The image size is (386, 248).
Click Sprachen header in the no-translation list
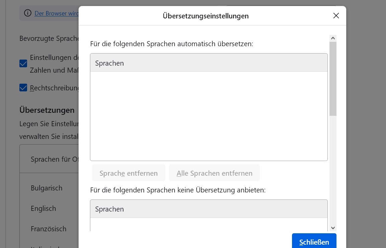pos(209,209)
